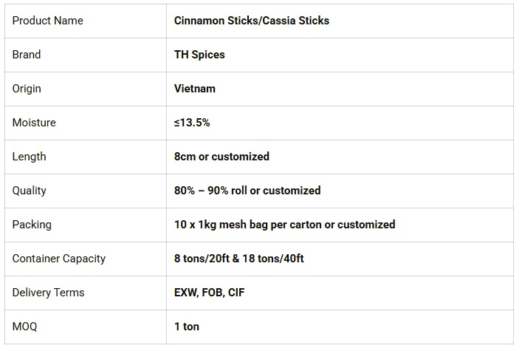This screenshot has width=522, height=351.
Task: Select the TH Spices brand value
Action: [199, 55]
